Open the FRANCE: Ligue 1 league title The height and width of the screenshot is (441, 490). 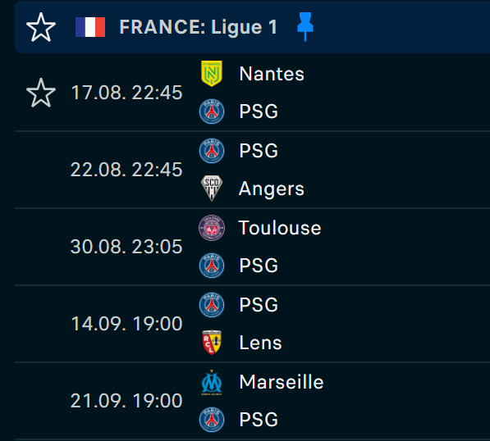coord(198,27)
